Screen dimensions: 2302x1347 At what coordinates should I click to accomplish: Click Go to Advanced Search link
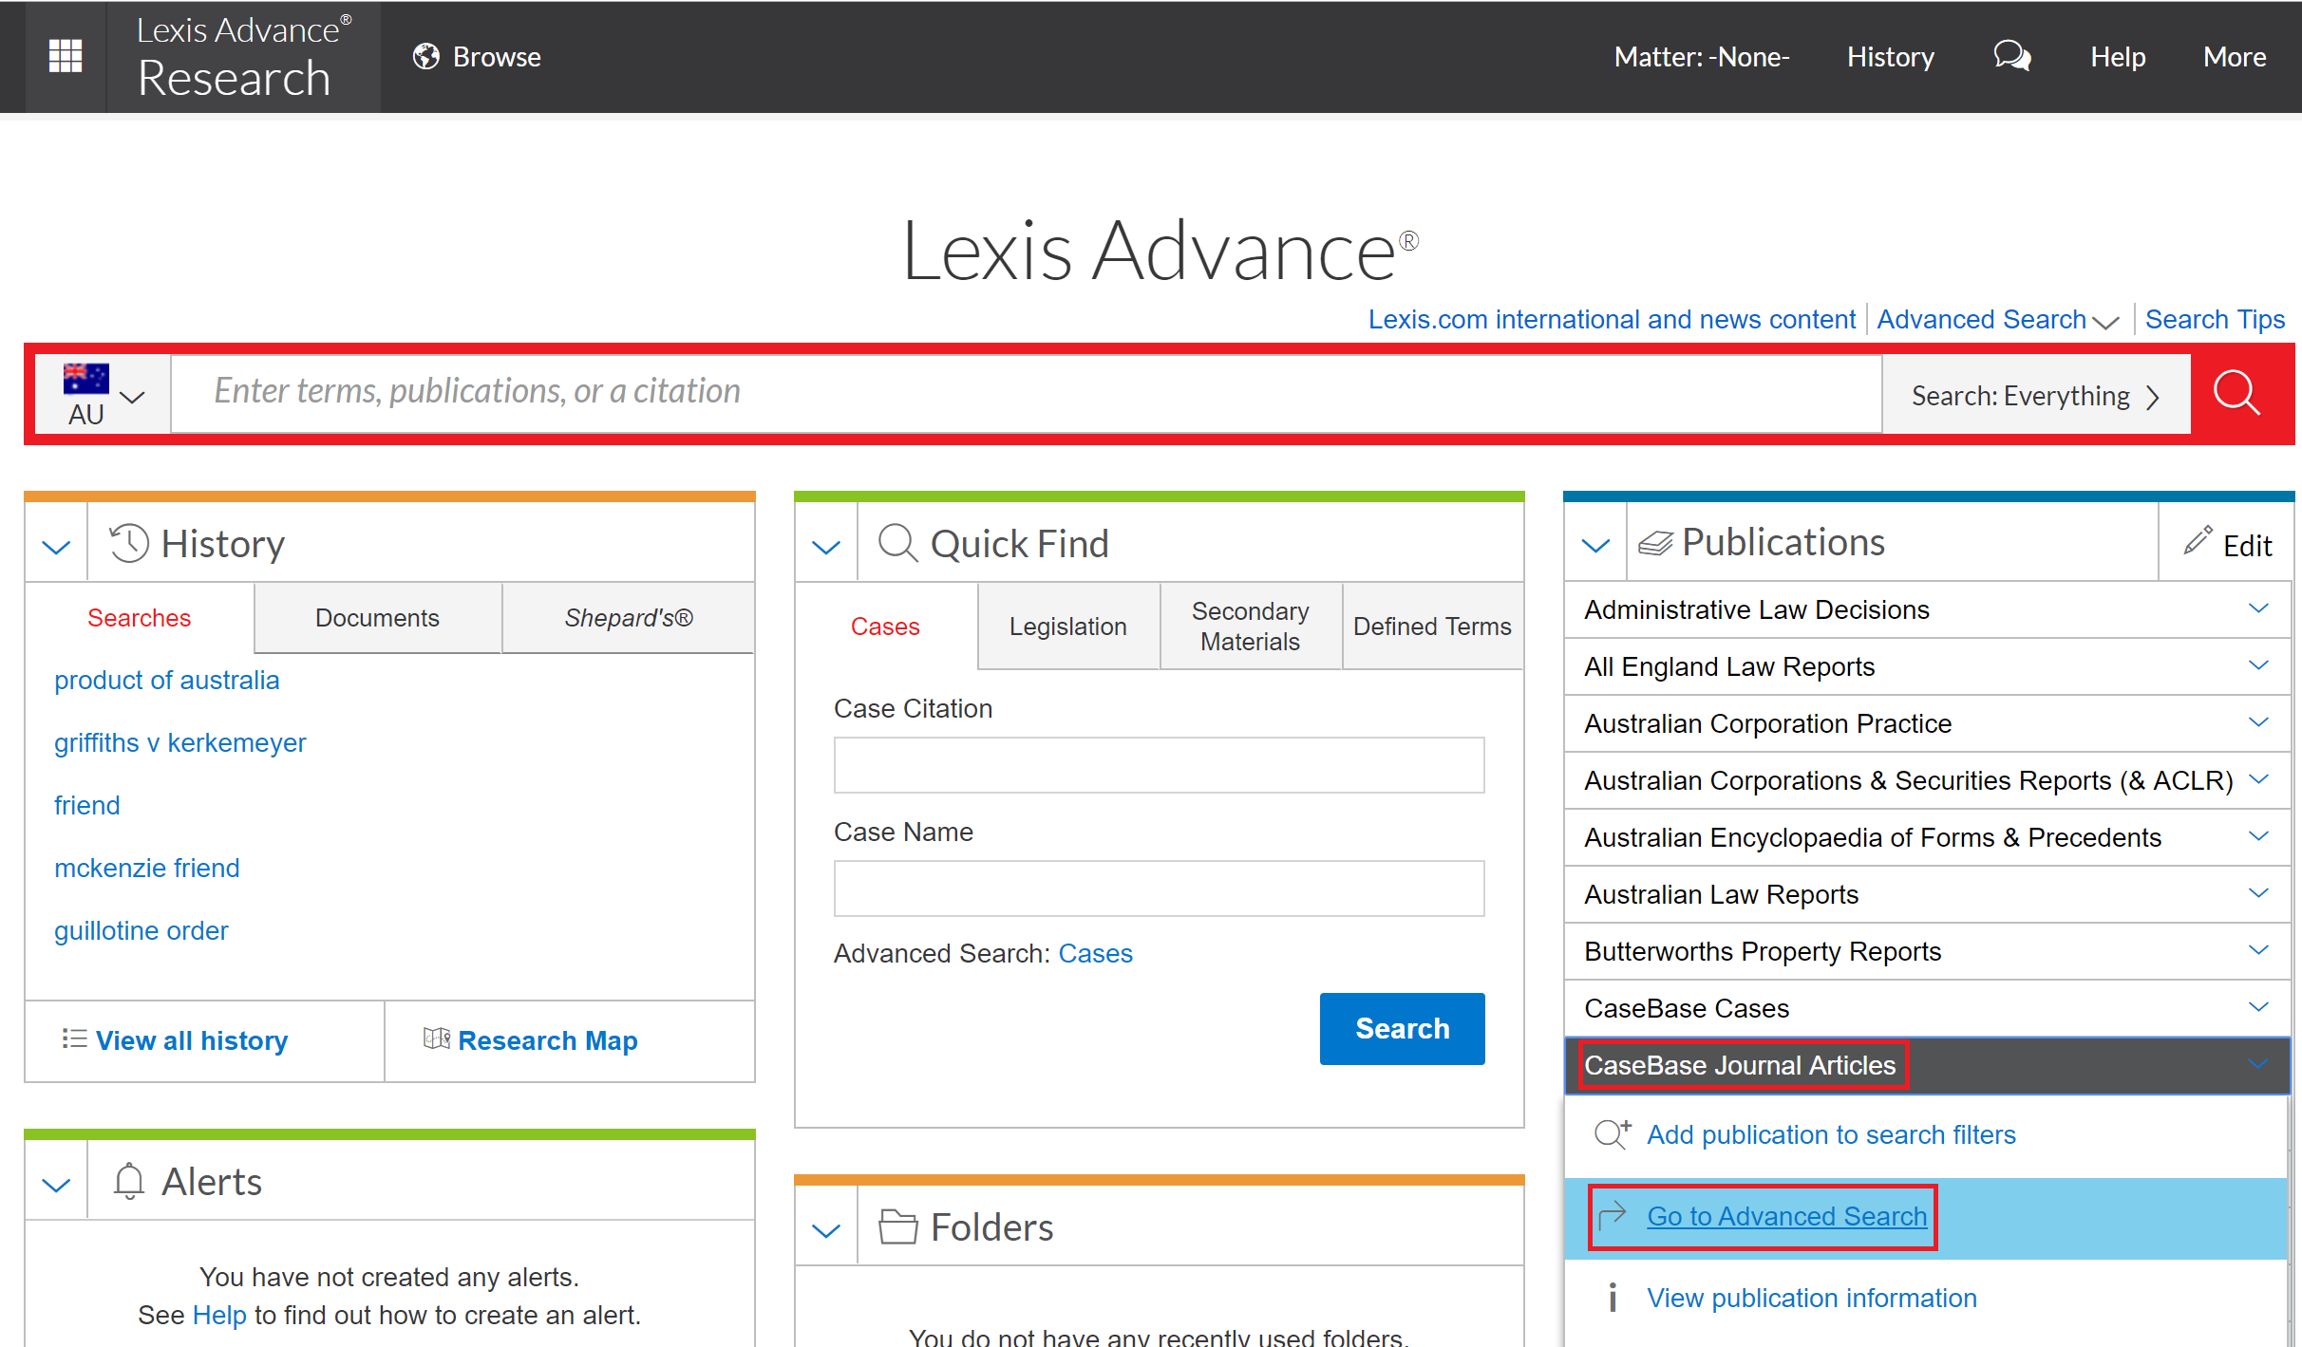1787,1216
